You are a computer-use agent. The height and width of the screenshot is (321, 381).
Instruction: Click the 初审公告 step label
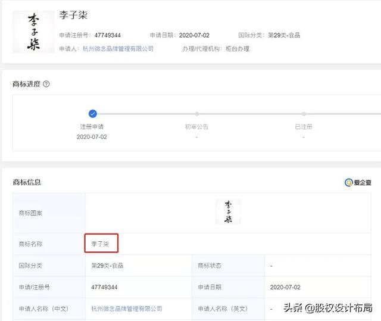click(197, 127)
